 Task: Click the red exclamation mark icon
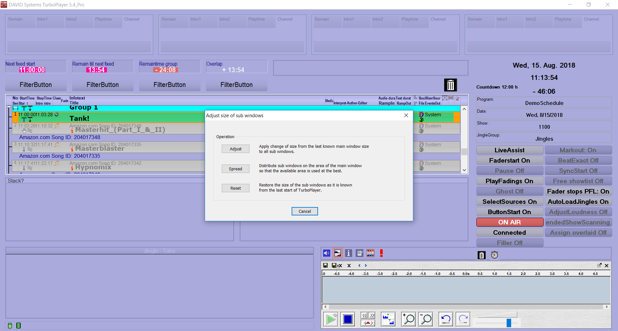click(381, 253)
